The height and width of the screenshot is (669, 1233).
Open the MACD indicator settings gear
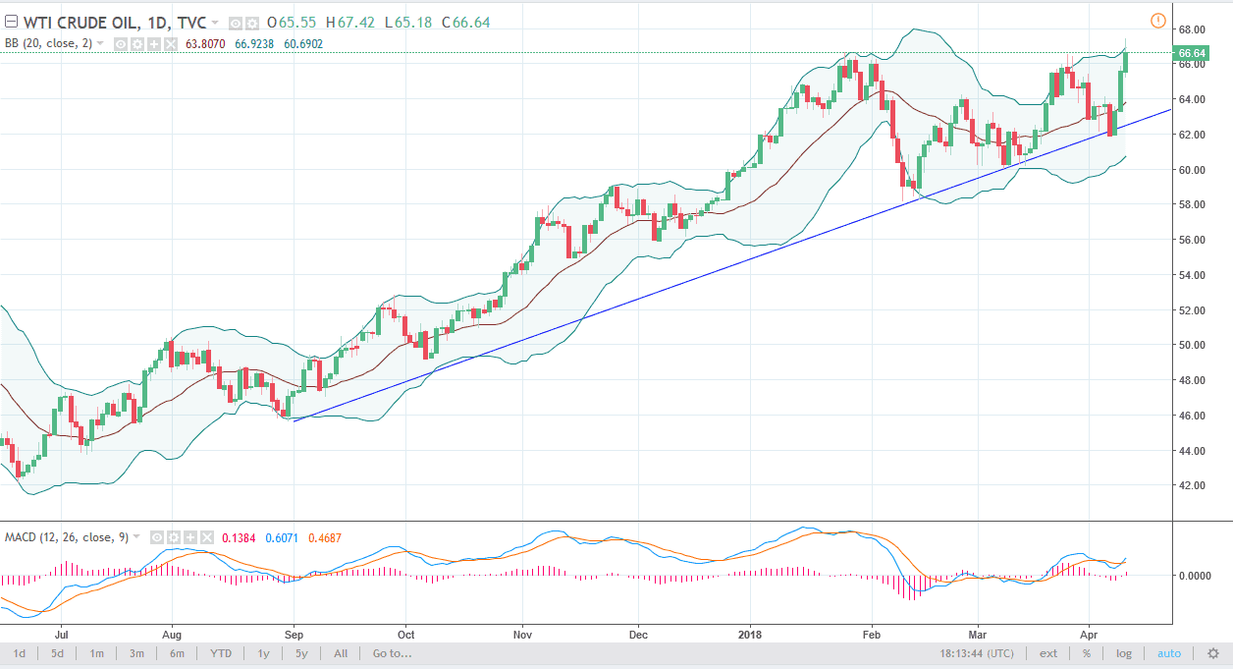pos(172,537)
